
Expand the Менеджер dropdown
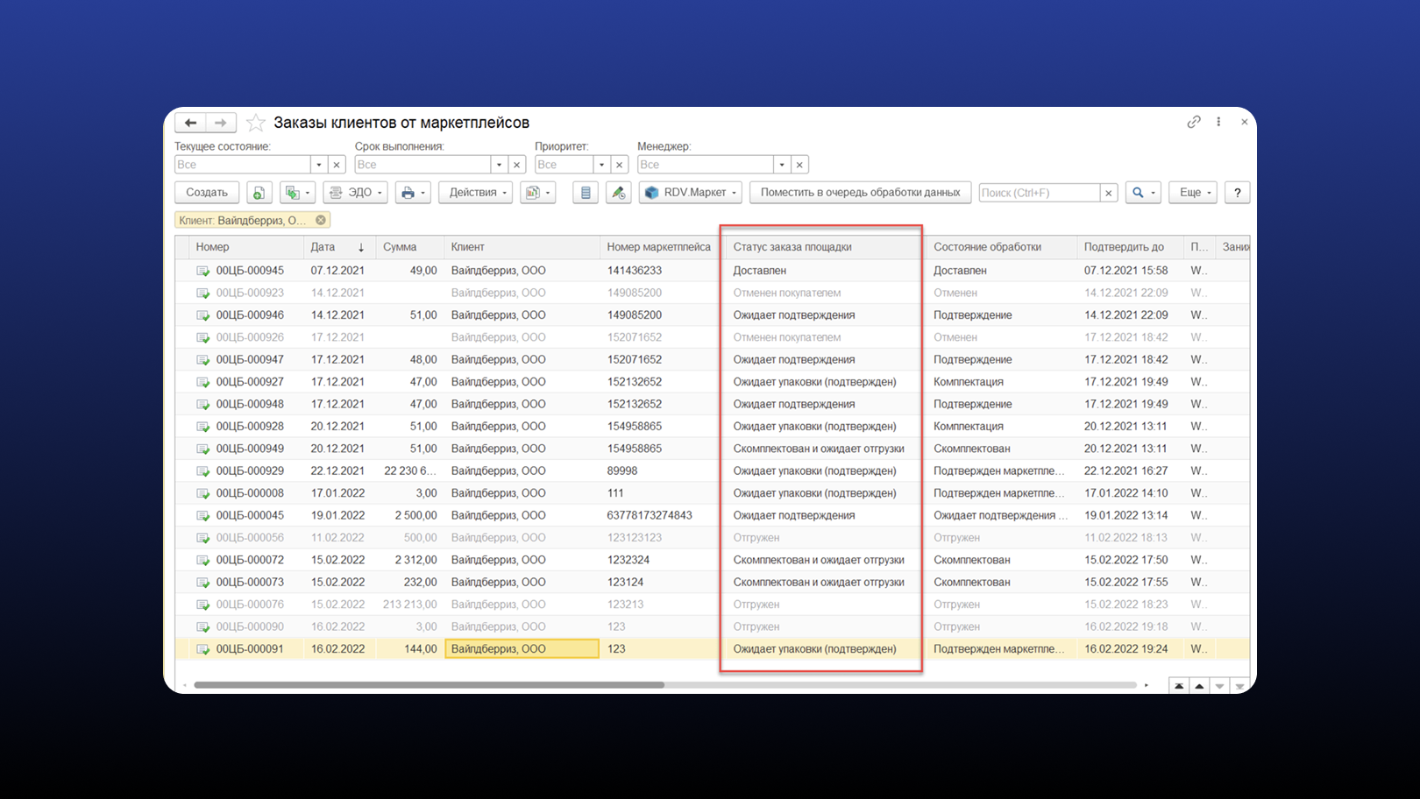[782, 165]
